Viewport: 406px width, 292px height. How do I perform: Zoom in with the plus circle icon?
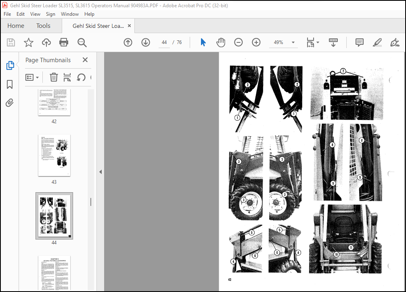[256, 42]
